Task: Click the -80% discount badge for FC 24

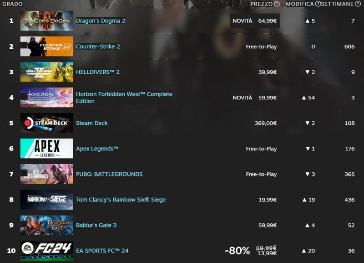Action: (237, 251)
